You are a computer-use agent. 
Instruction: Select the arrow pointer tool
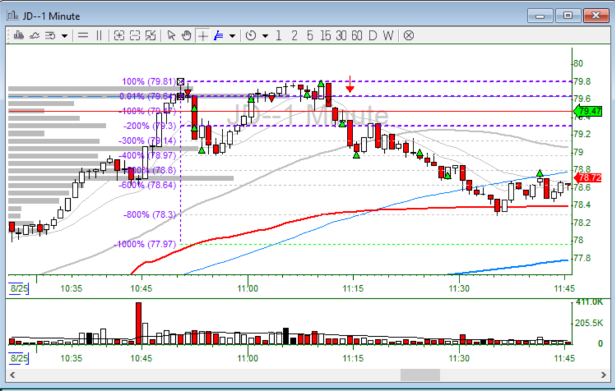(172, 36)
